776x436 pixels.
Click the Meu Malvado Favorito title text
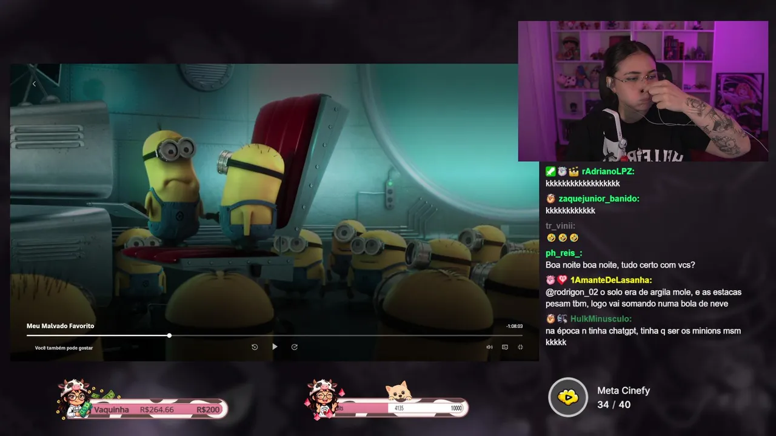60,326
